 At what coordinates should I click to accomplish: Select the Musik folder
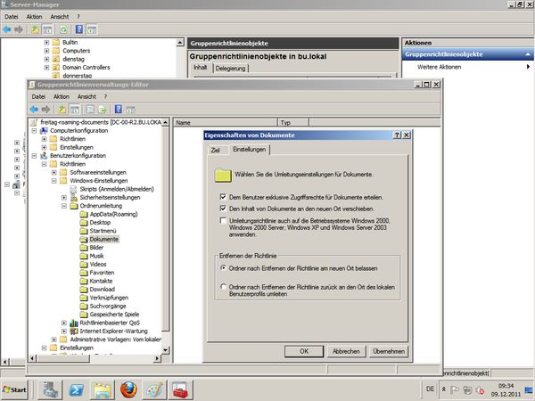pyautogui.click(x=96, y=256)
